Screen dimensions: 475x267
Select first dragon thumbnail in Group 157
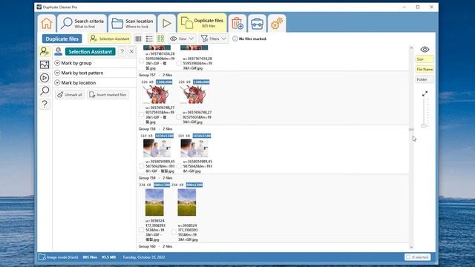click(x=157, y=94)
